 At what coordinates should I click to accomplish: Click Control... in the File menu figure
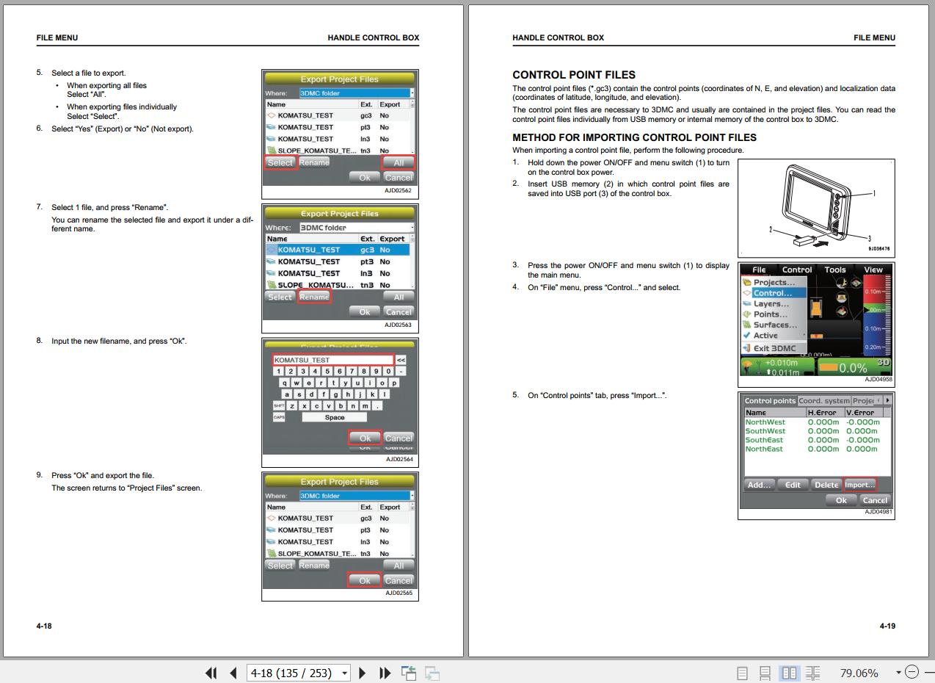[x=774, y=292]
